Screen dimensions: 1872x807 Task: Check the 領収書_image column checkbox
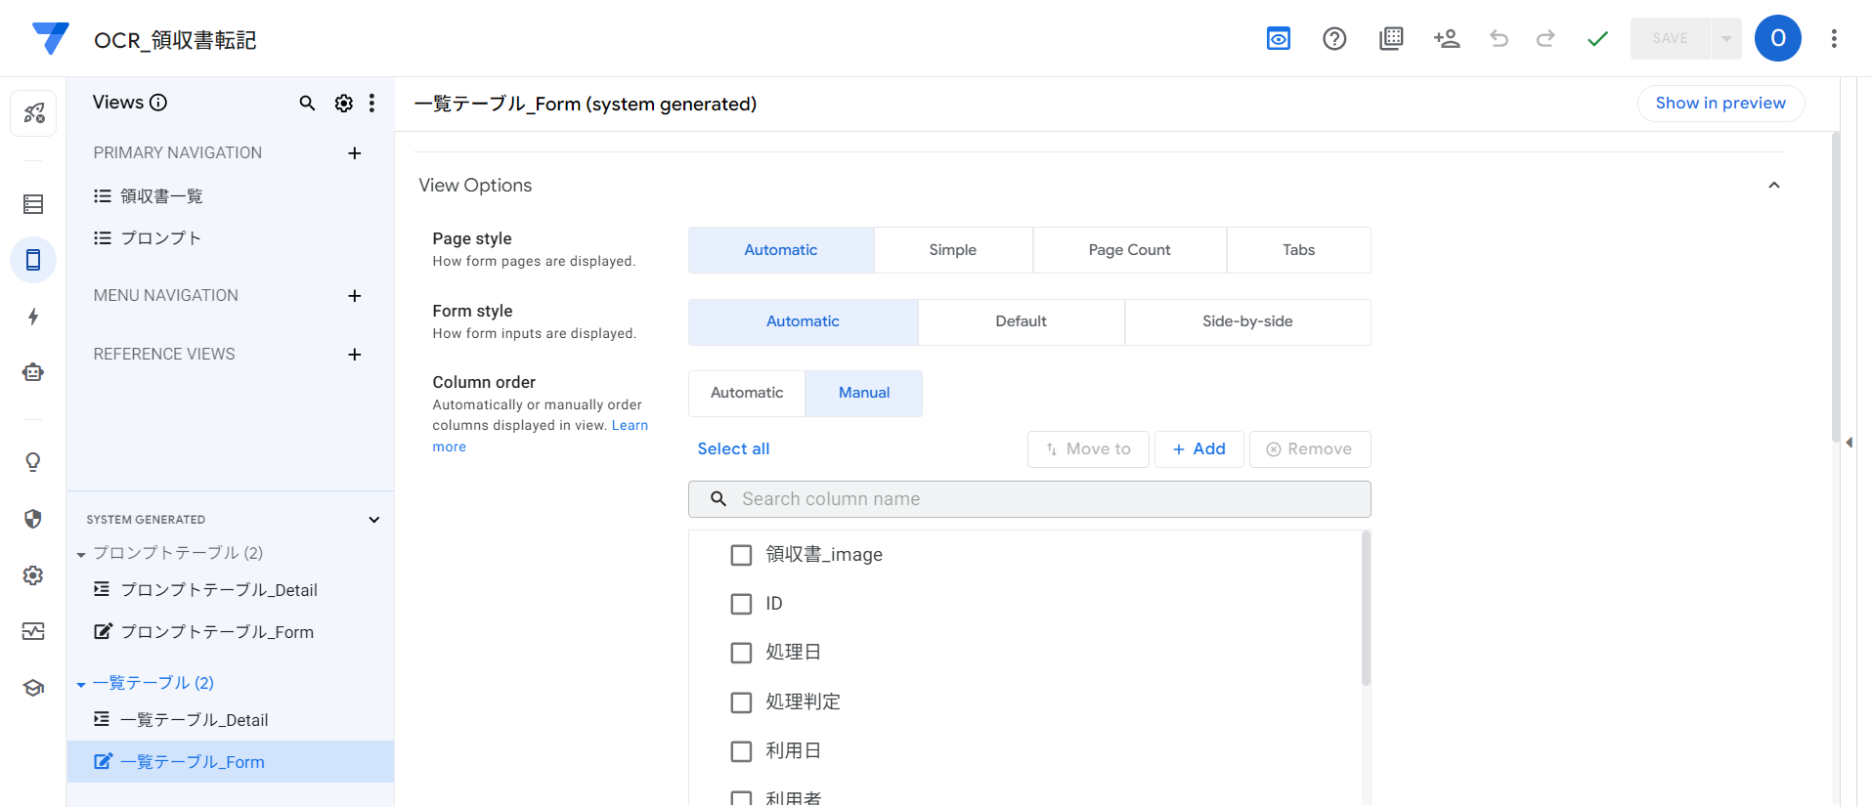[741, 555]
